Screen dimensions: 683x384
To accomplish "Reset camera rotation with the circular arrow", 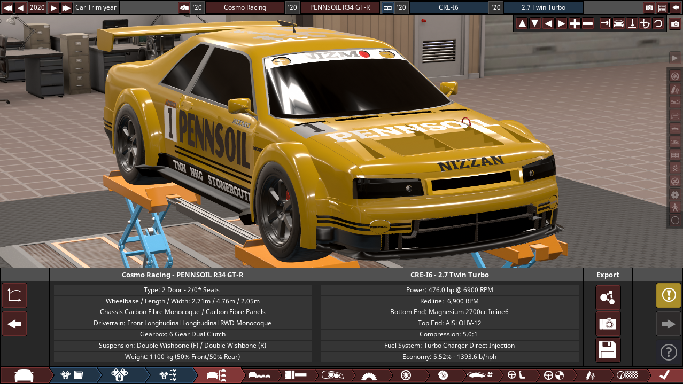I will click(x=658, y=23).
